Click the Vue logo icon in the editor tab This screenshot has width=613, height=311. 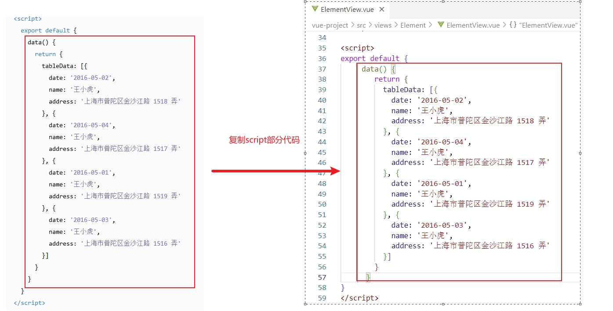315,9
